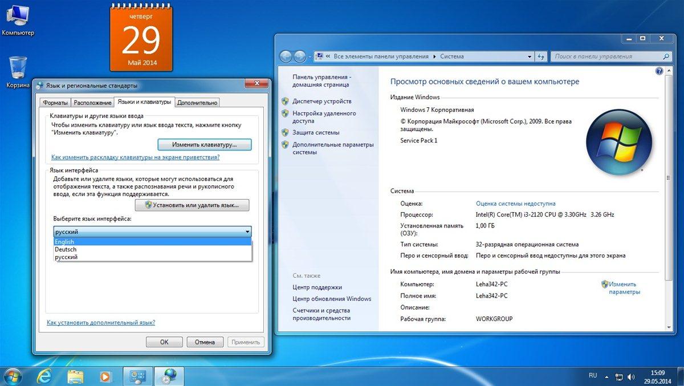Screen dimensions: 684x386
Task: Switch to the Расположение tab
Action: click(92, 103)
